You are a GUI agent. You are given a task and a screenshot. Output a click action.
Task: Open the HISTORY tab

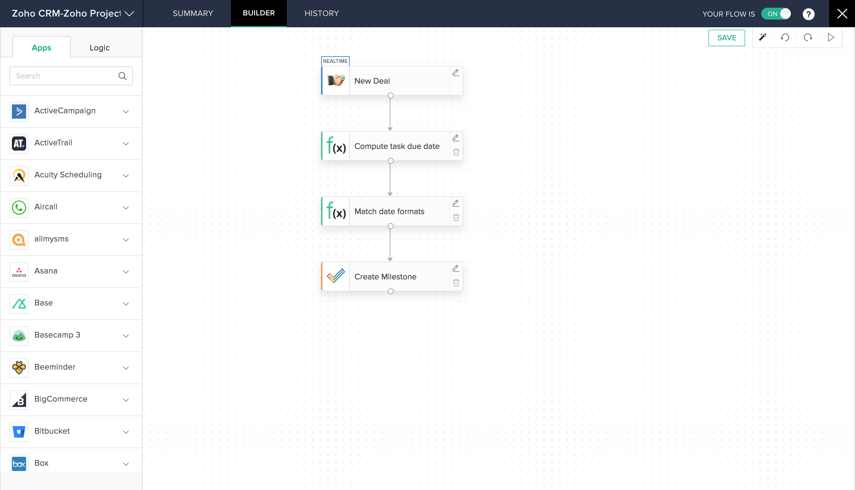coord(321,13)
